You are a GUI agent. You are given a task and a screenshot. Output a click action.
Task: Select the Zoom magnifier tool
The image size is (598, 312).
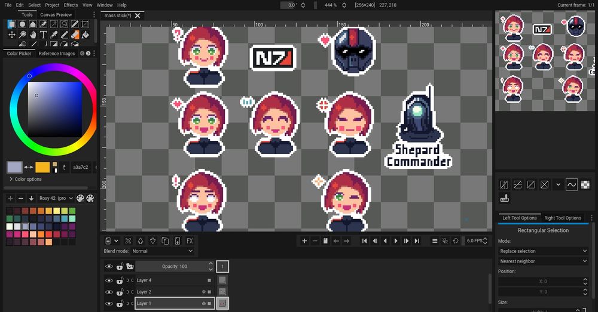tap(23, 35)
